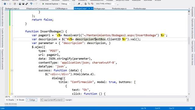Switch to the Bodegas.aspx tab
Image resolution: width=195 pixels, height=110 pixels.
(x=100, y=9)
